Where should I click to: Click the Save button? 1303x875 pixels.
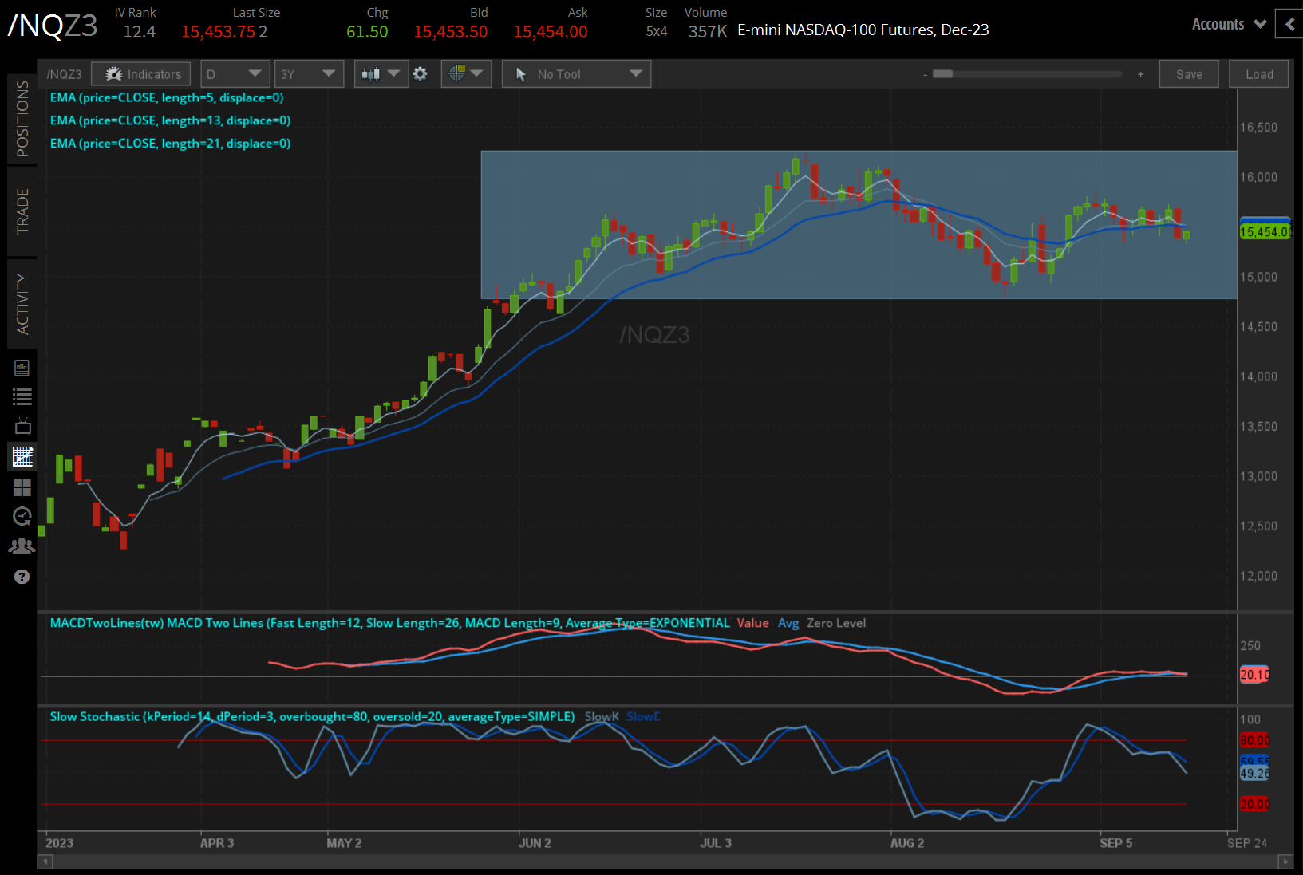[x=1188, y=73]
